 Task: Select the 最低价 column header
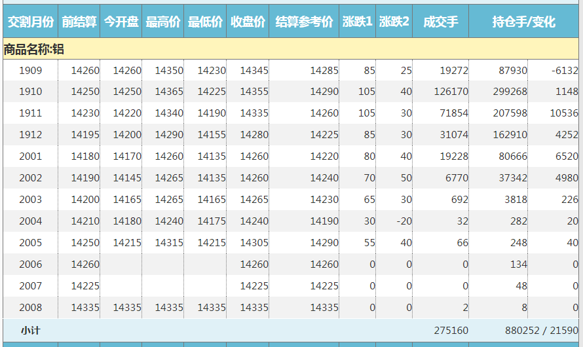(x=205, y=22)
